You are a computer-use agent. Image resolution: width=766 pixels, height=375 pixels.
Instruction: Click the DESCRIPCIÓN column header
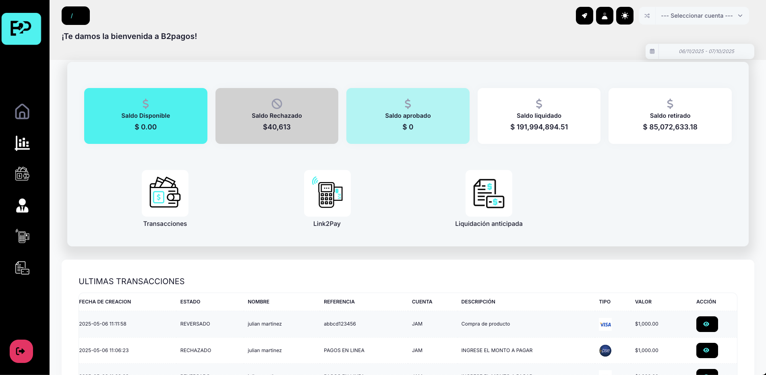pyautogui.click(x=478, y=302)
